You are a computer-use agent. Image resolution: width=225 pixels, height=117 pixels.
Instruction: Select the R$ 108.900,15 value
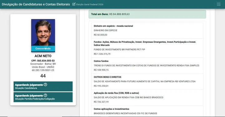coord(101,70)
